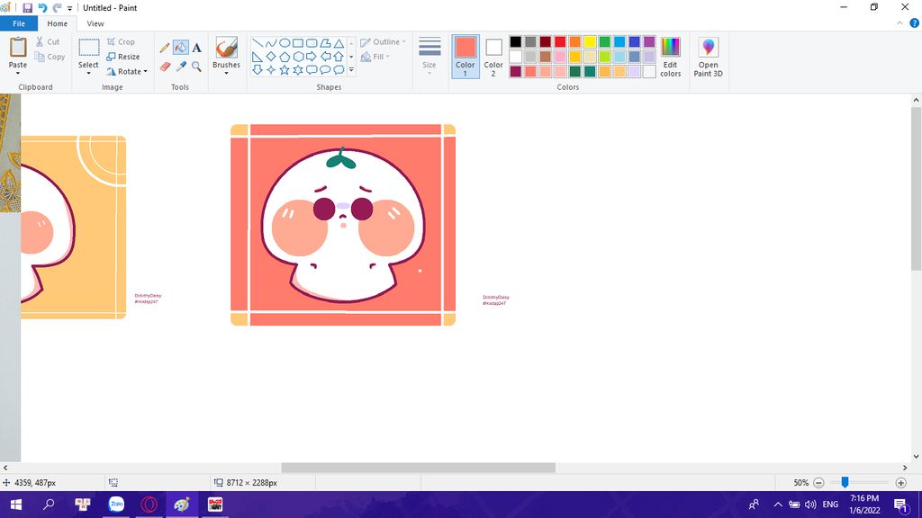
Task: Choose the purple palette color
Action: click(x=649, y=41)
